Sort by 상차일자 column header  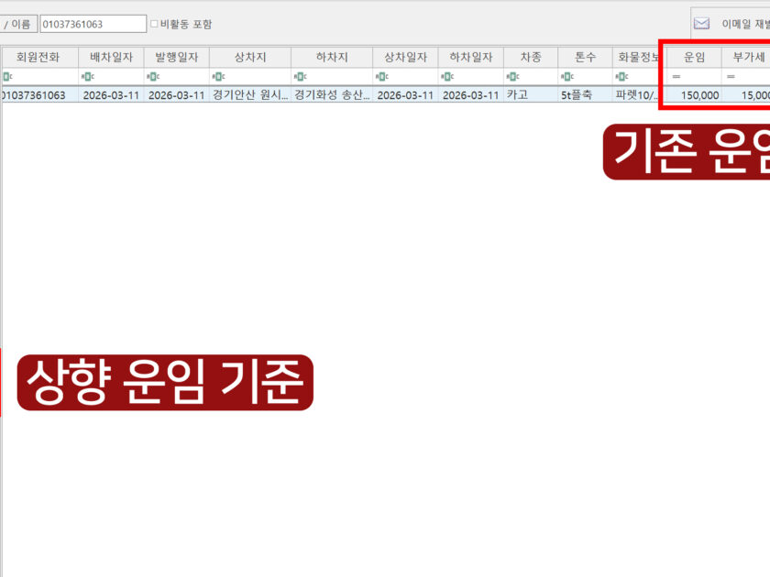pyautogui.click(x=405, y=57)
